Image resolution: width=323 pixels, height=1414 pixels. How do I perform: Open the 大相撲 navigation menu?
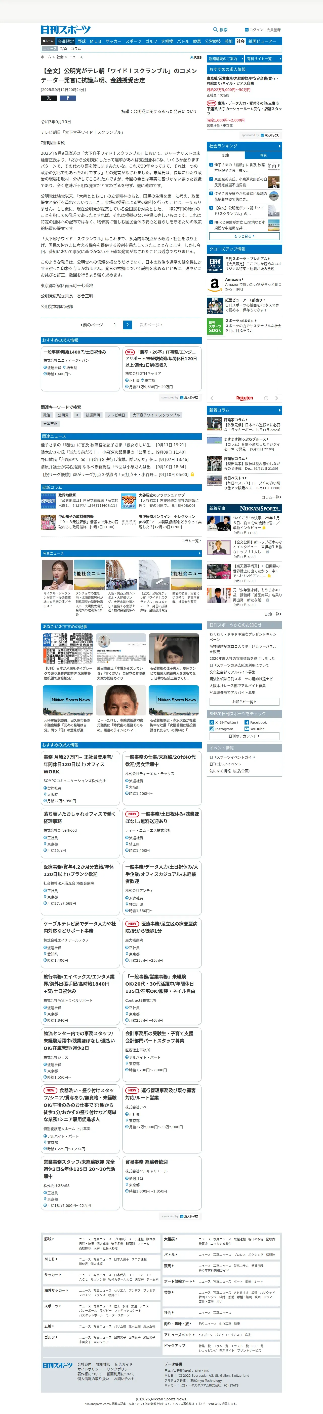[167, 41]
